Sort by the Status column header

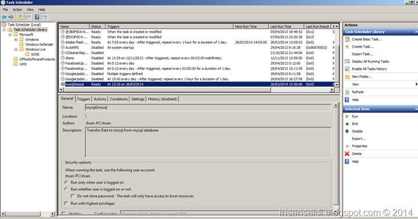[97, 26]
